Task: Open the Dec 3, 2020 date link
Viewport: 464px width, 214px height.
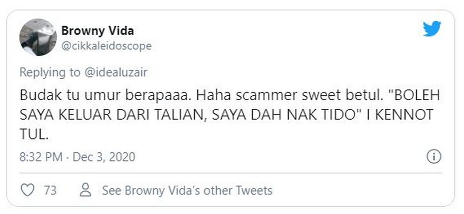Action: (104, 157)
